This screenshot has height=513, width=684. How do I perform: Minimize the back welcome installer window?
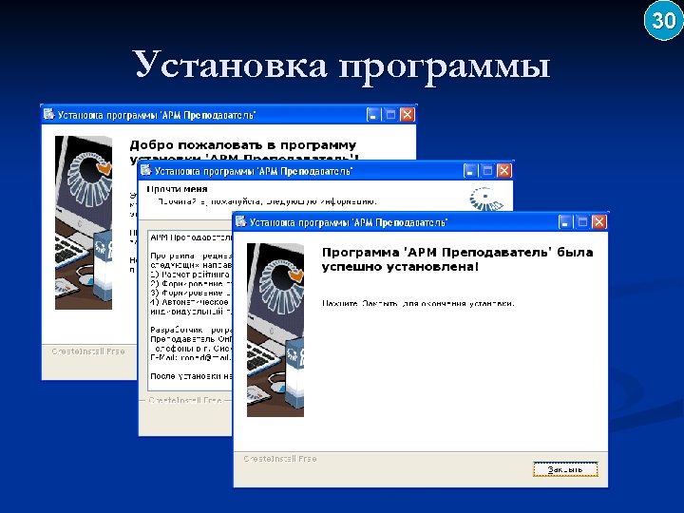click(373, 115)
